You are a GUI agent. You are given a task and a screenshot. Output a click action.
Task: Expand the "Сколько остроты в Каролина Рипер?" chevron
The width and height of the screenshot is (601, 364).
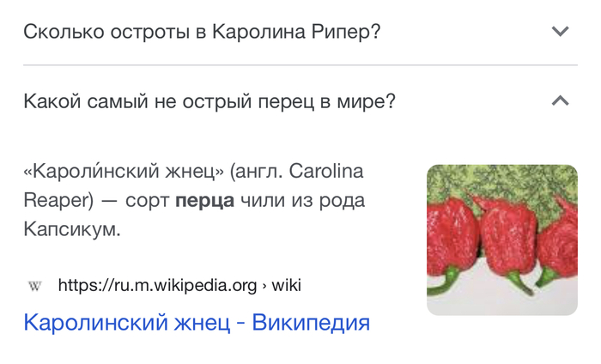(560, 32)
